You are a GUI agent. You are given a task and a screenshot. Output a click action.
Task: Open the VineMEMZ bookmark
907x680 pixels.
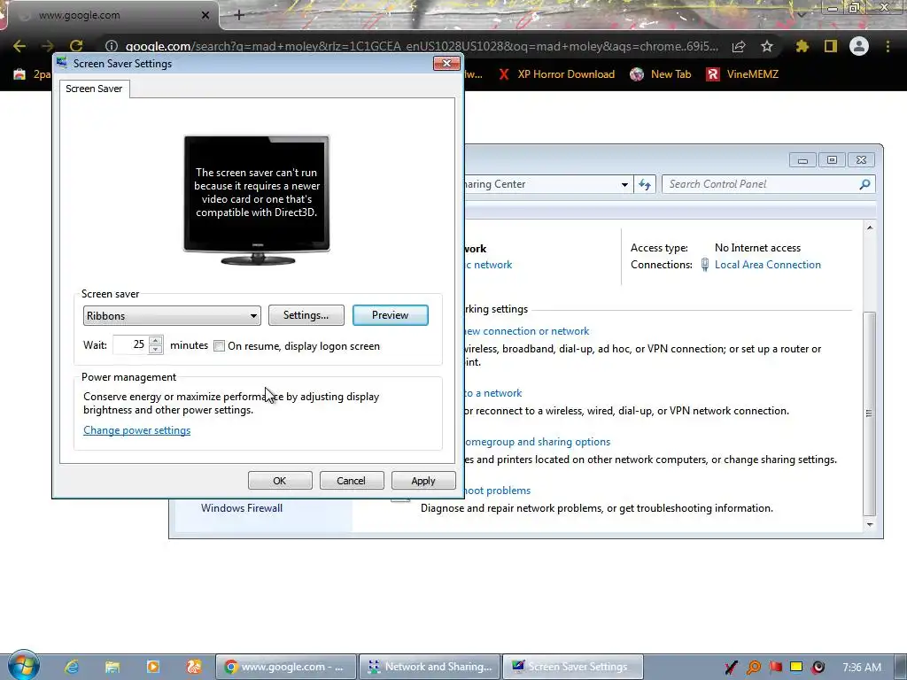742,74
